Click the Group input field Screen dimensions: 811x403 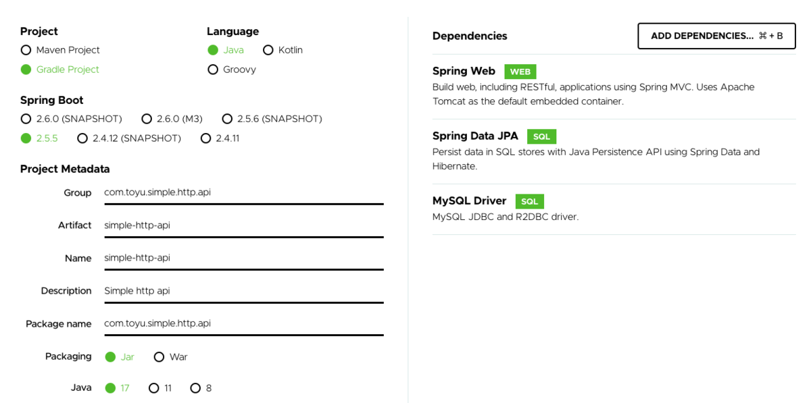tap(243, 192)
